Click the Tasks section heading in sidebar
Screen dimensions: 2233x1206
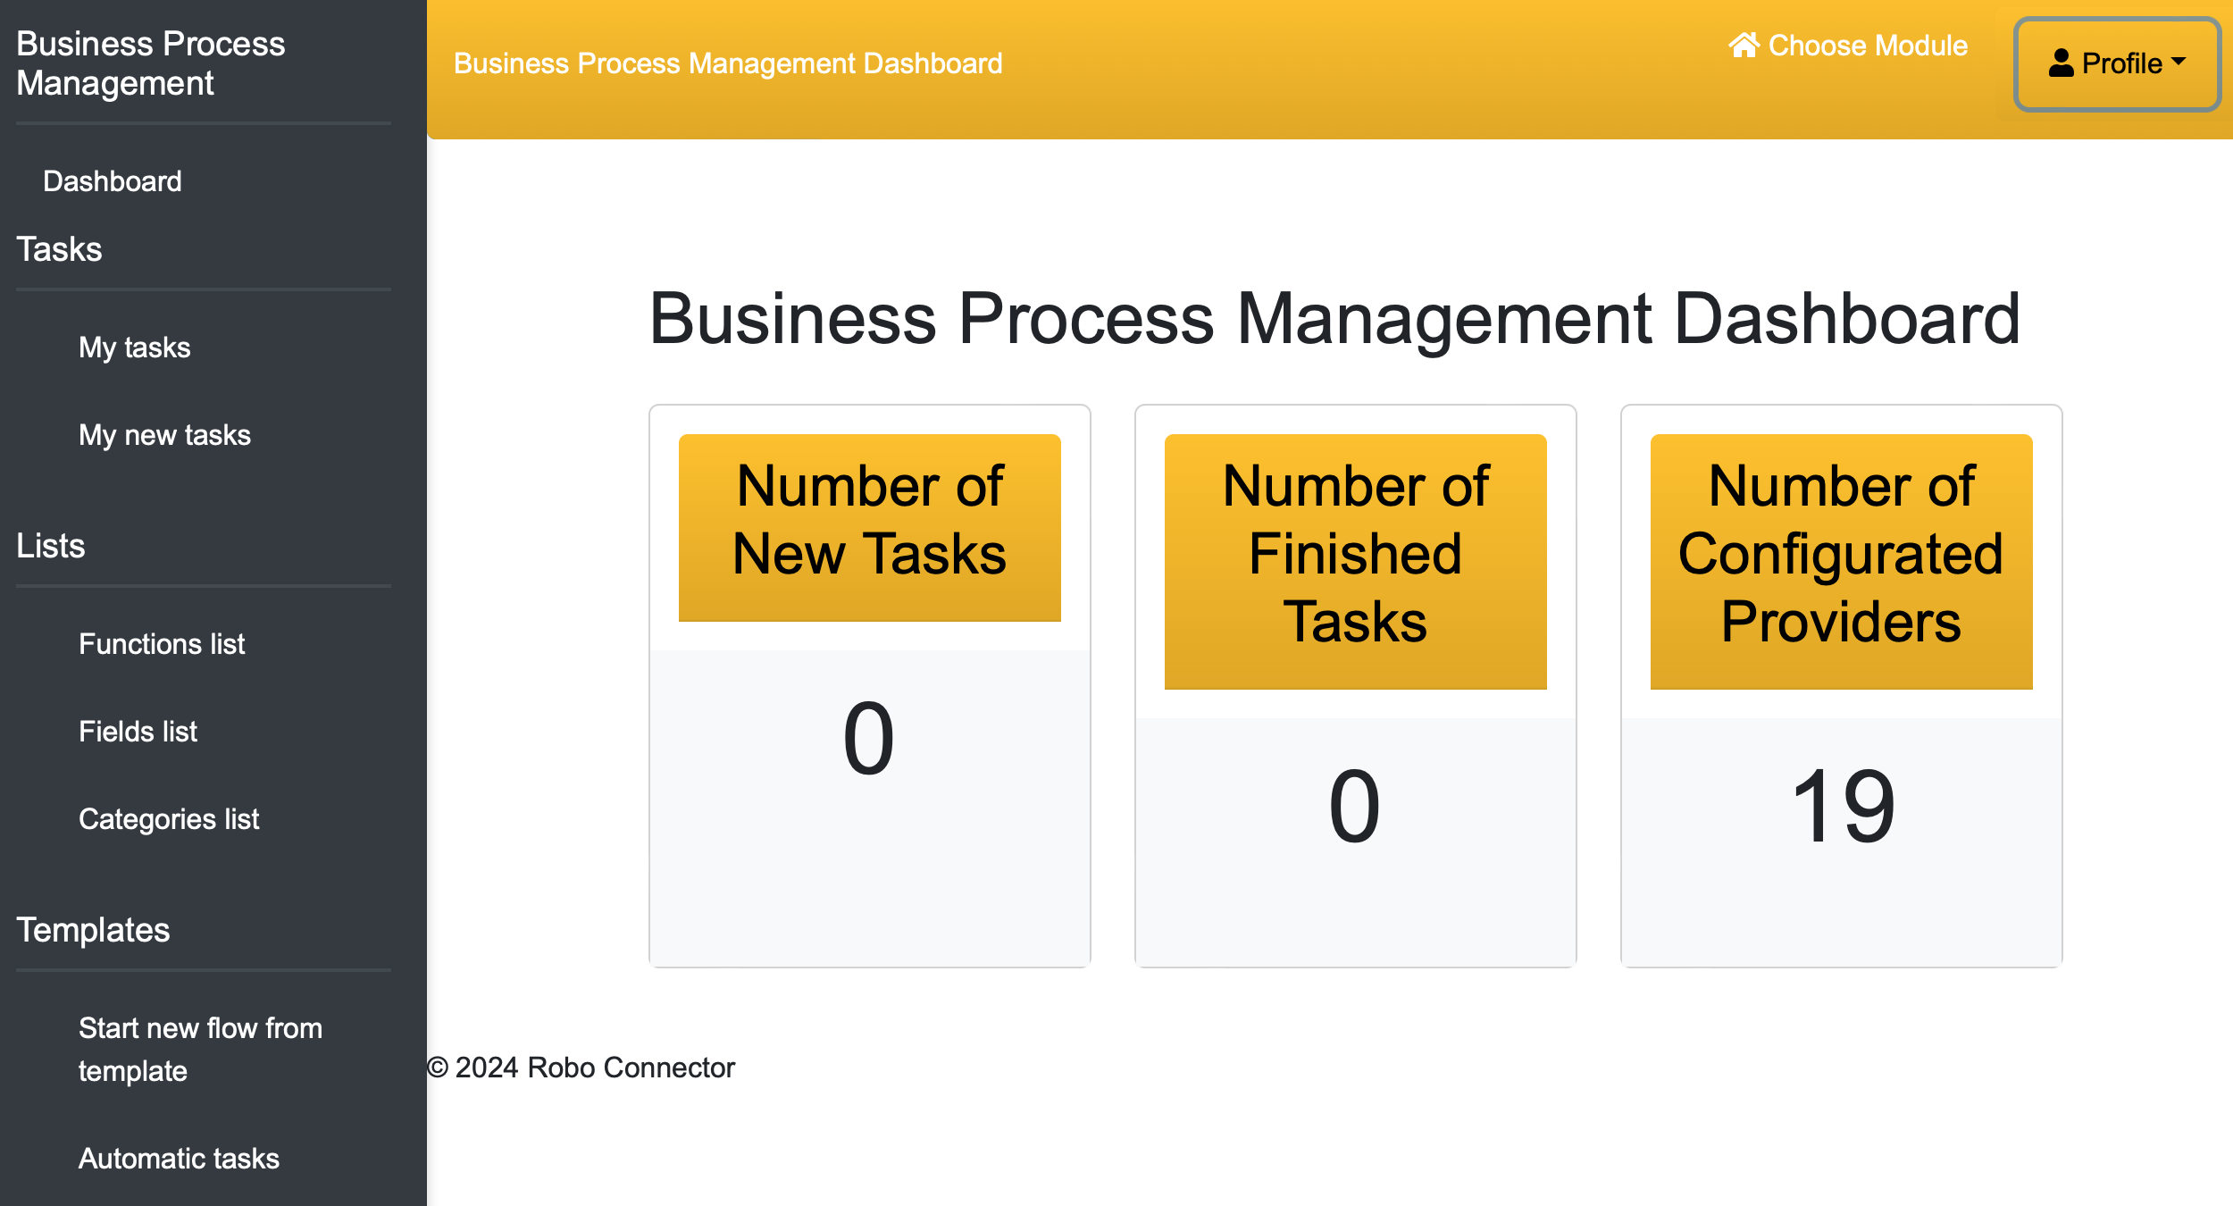click(x=59, y=249)
